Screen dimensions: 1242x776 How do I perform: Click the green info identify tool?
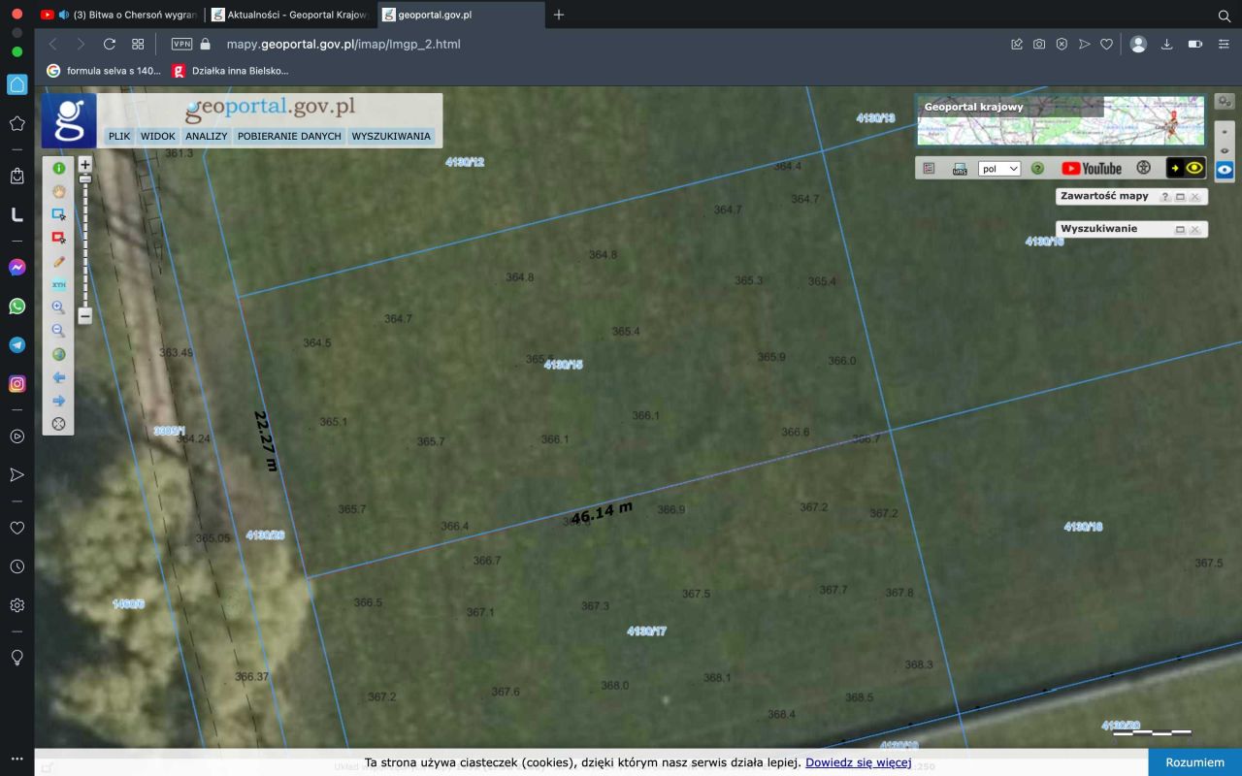58,168
